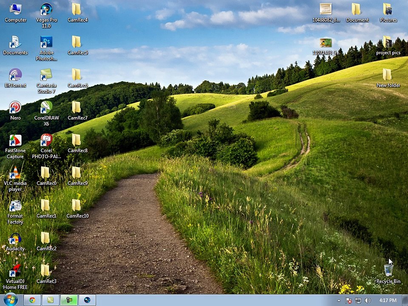Switch to Camtasia Studio taskbar button
This screenshot has width=408, height=306.
coord(51,300)
